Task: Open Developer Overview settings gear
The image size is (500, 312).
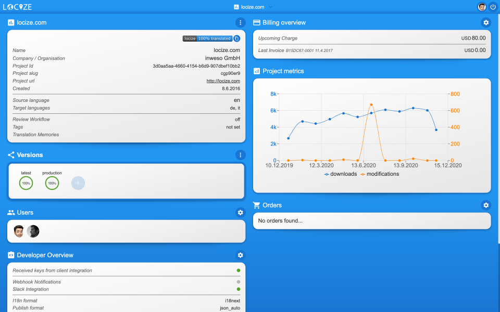Action: point(240,255)
